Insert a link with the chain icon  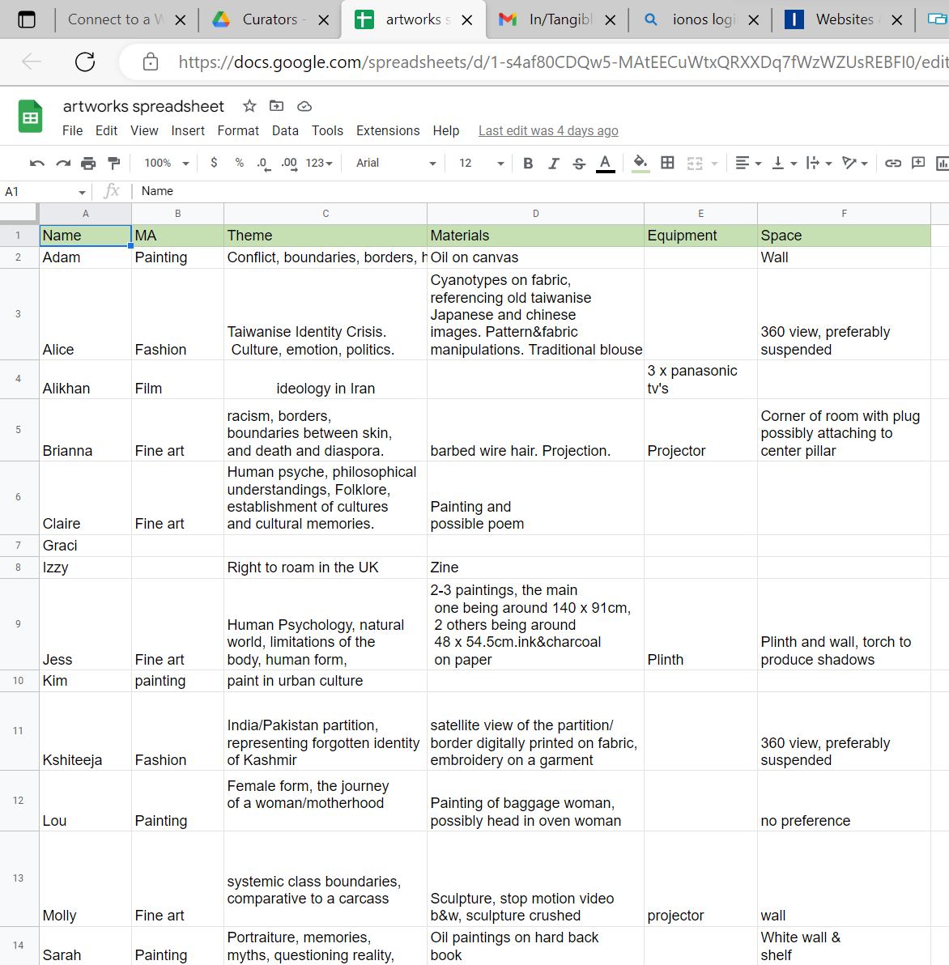(893, 163)
